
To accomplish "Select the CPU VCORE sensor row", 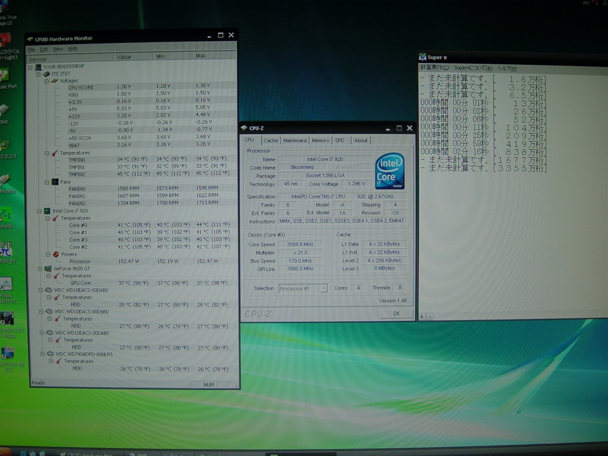I will pos(81,87).
